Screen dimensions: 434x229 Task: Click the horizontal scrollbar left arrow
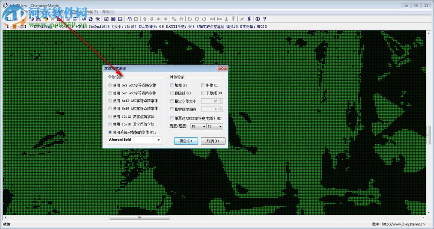(x=5, y=218)
